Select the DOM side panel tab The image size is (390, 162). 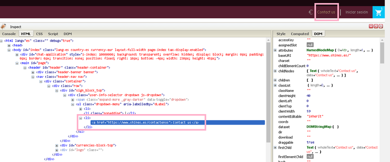coord(318,34)
